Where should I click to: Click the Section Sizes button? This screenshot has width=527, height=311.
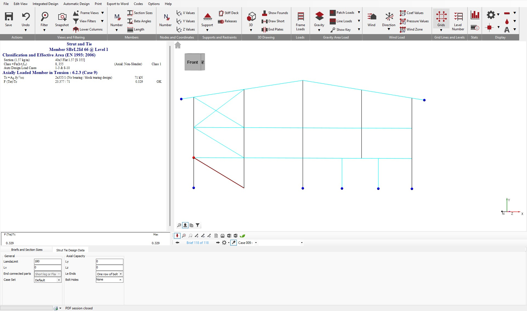[140, 13]
